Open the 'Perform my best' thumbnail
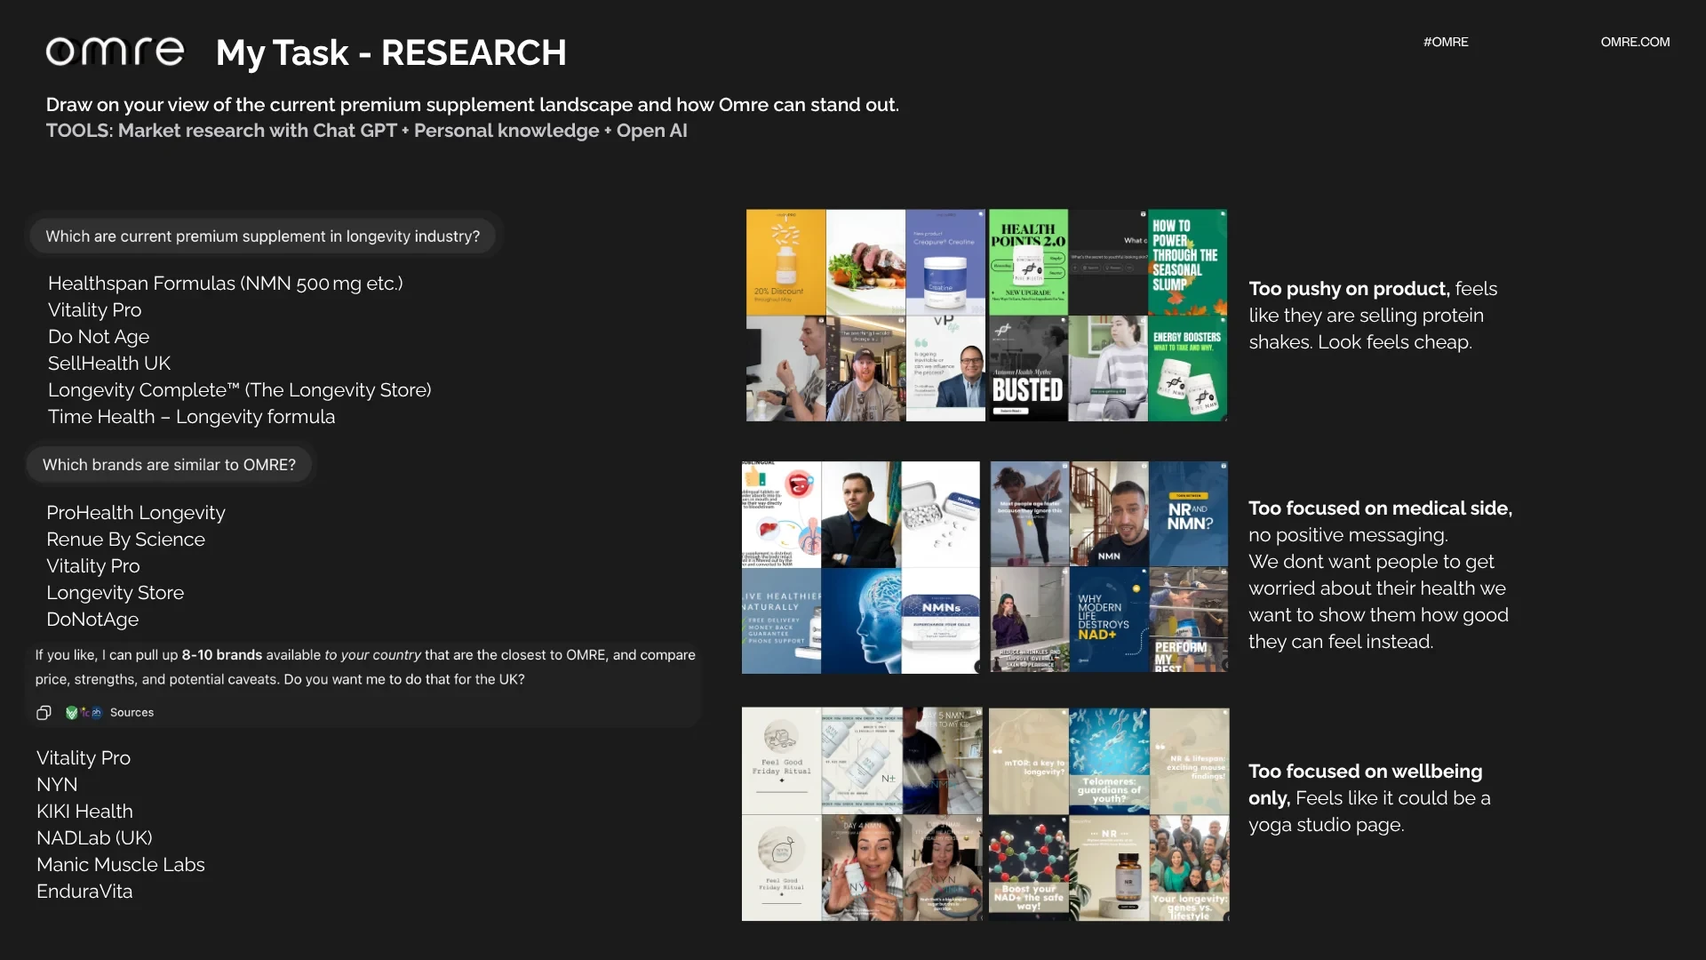Image resolution: width=1706 pixels, height=960 pixels. pyautogui.click(x=1189, y=620)
